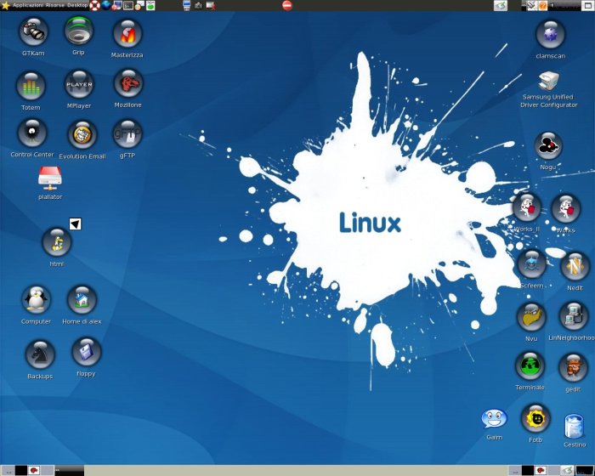Click the blue globe browser launcher
Screen dimensions: 595x476
tap(106, 5)
